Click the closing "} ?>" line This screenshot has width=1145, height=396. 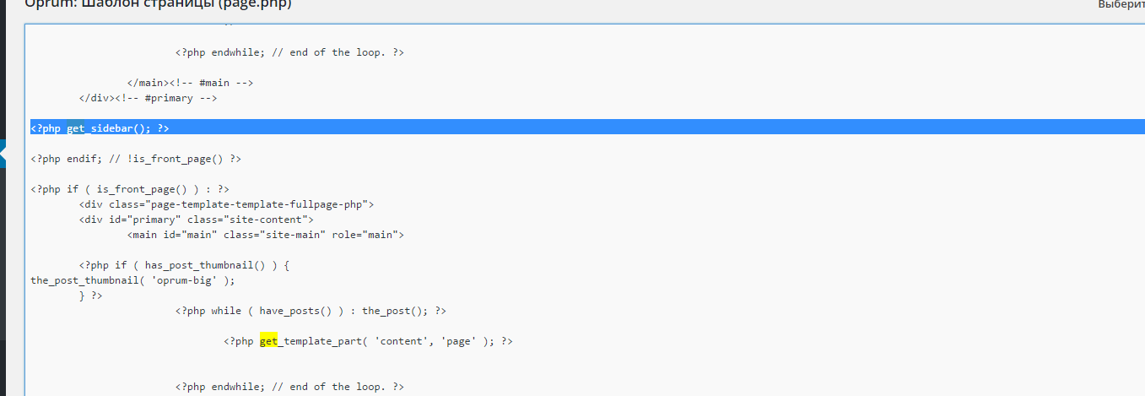point(90,296)
